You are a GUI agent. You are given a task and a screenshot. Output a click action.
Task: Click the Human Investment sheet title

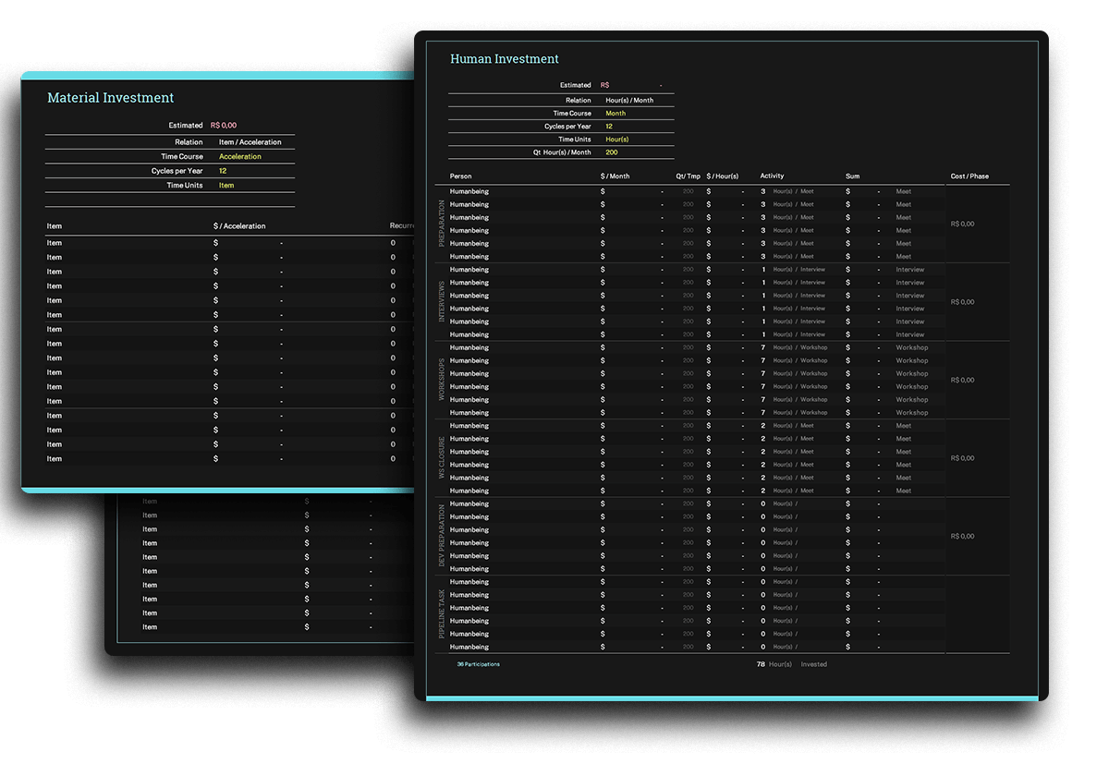[505, 59]
